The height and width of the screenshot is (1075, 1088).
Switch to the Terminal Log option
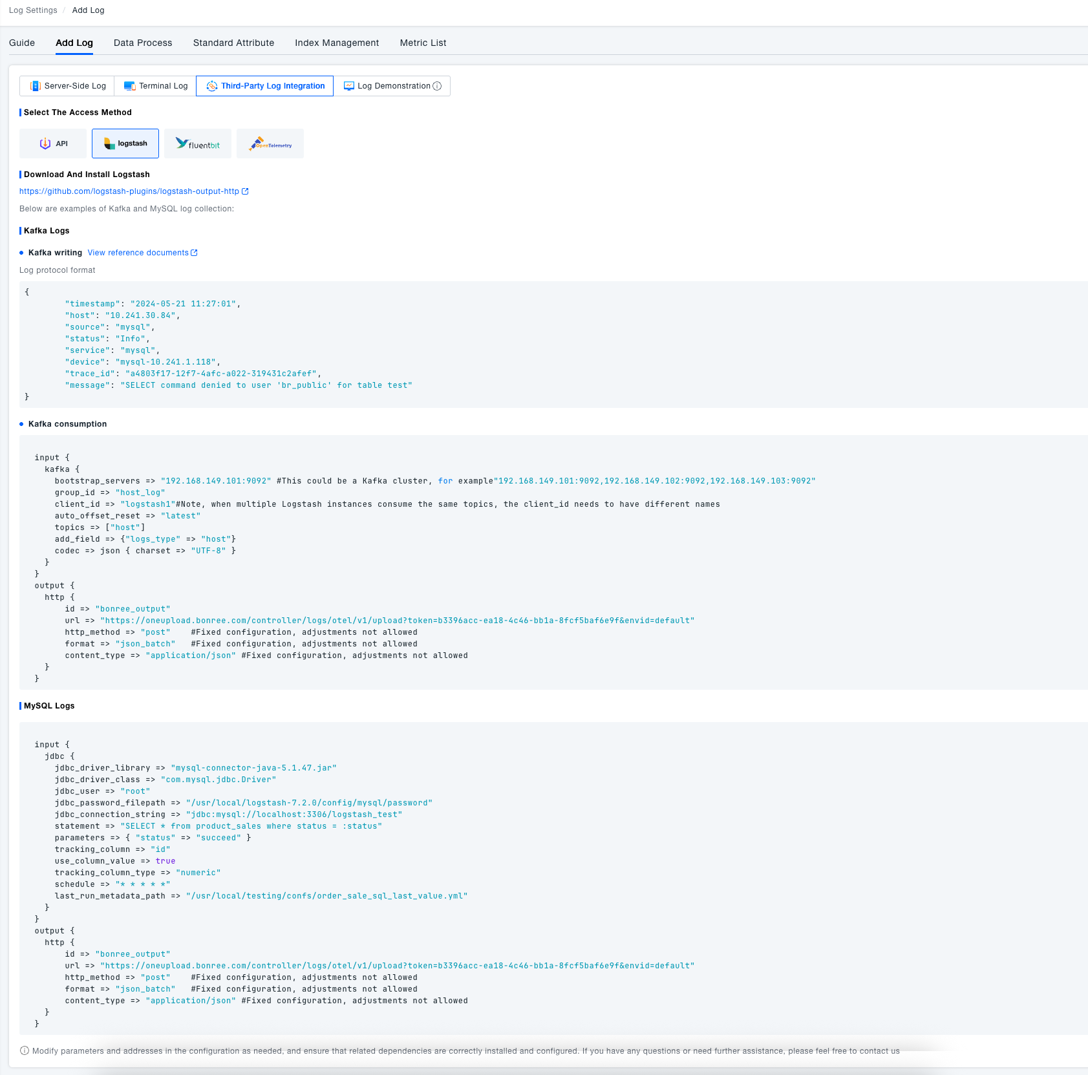click(x=156, y=86)
